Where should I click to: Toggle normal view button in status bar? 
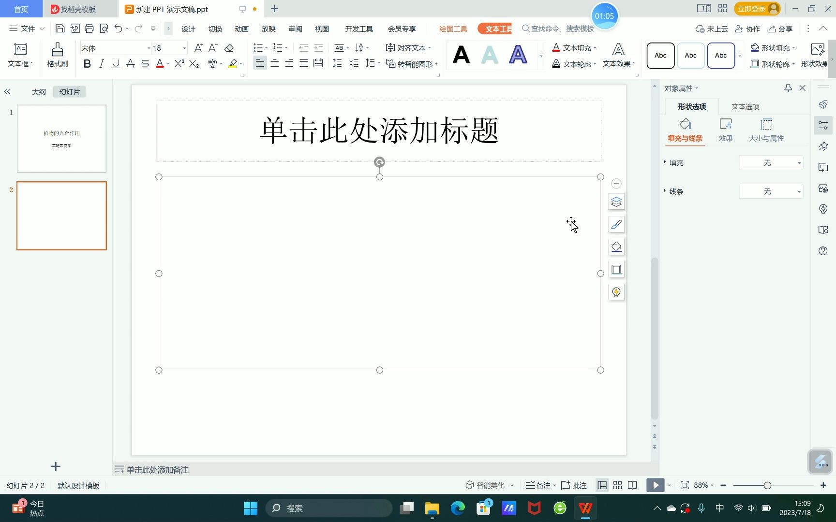602,485
